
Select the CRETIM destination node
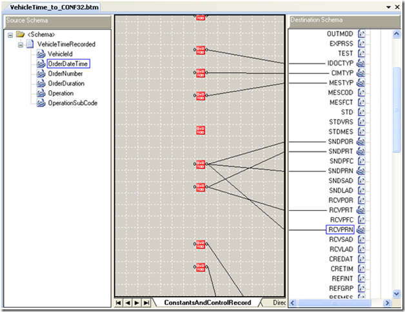click(x=342, y=269)
